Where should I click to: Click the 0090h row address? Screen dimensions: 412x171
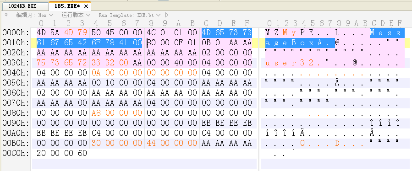click(x=16, y=123)
